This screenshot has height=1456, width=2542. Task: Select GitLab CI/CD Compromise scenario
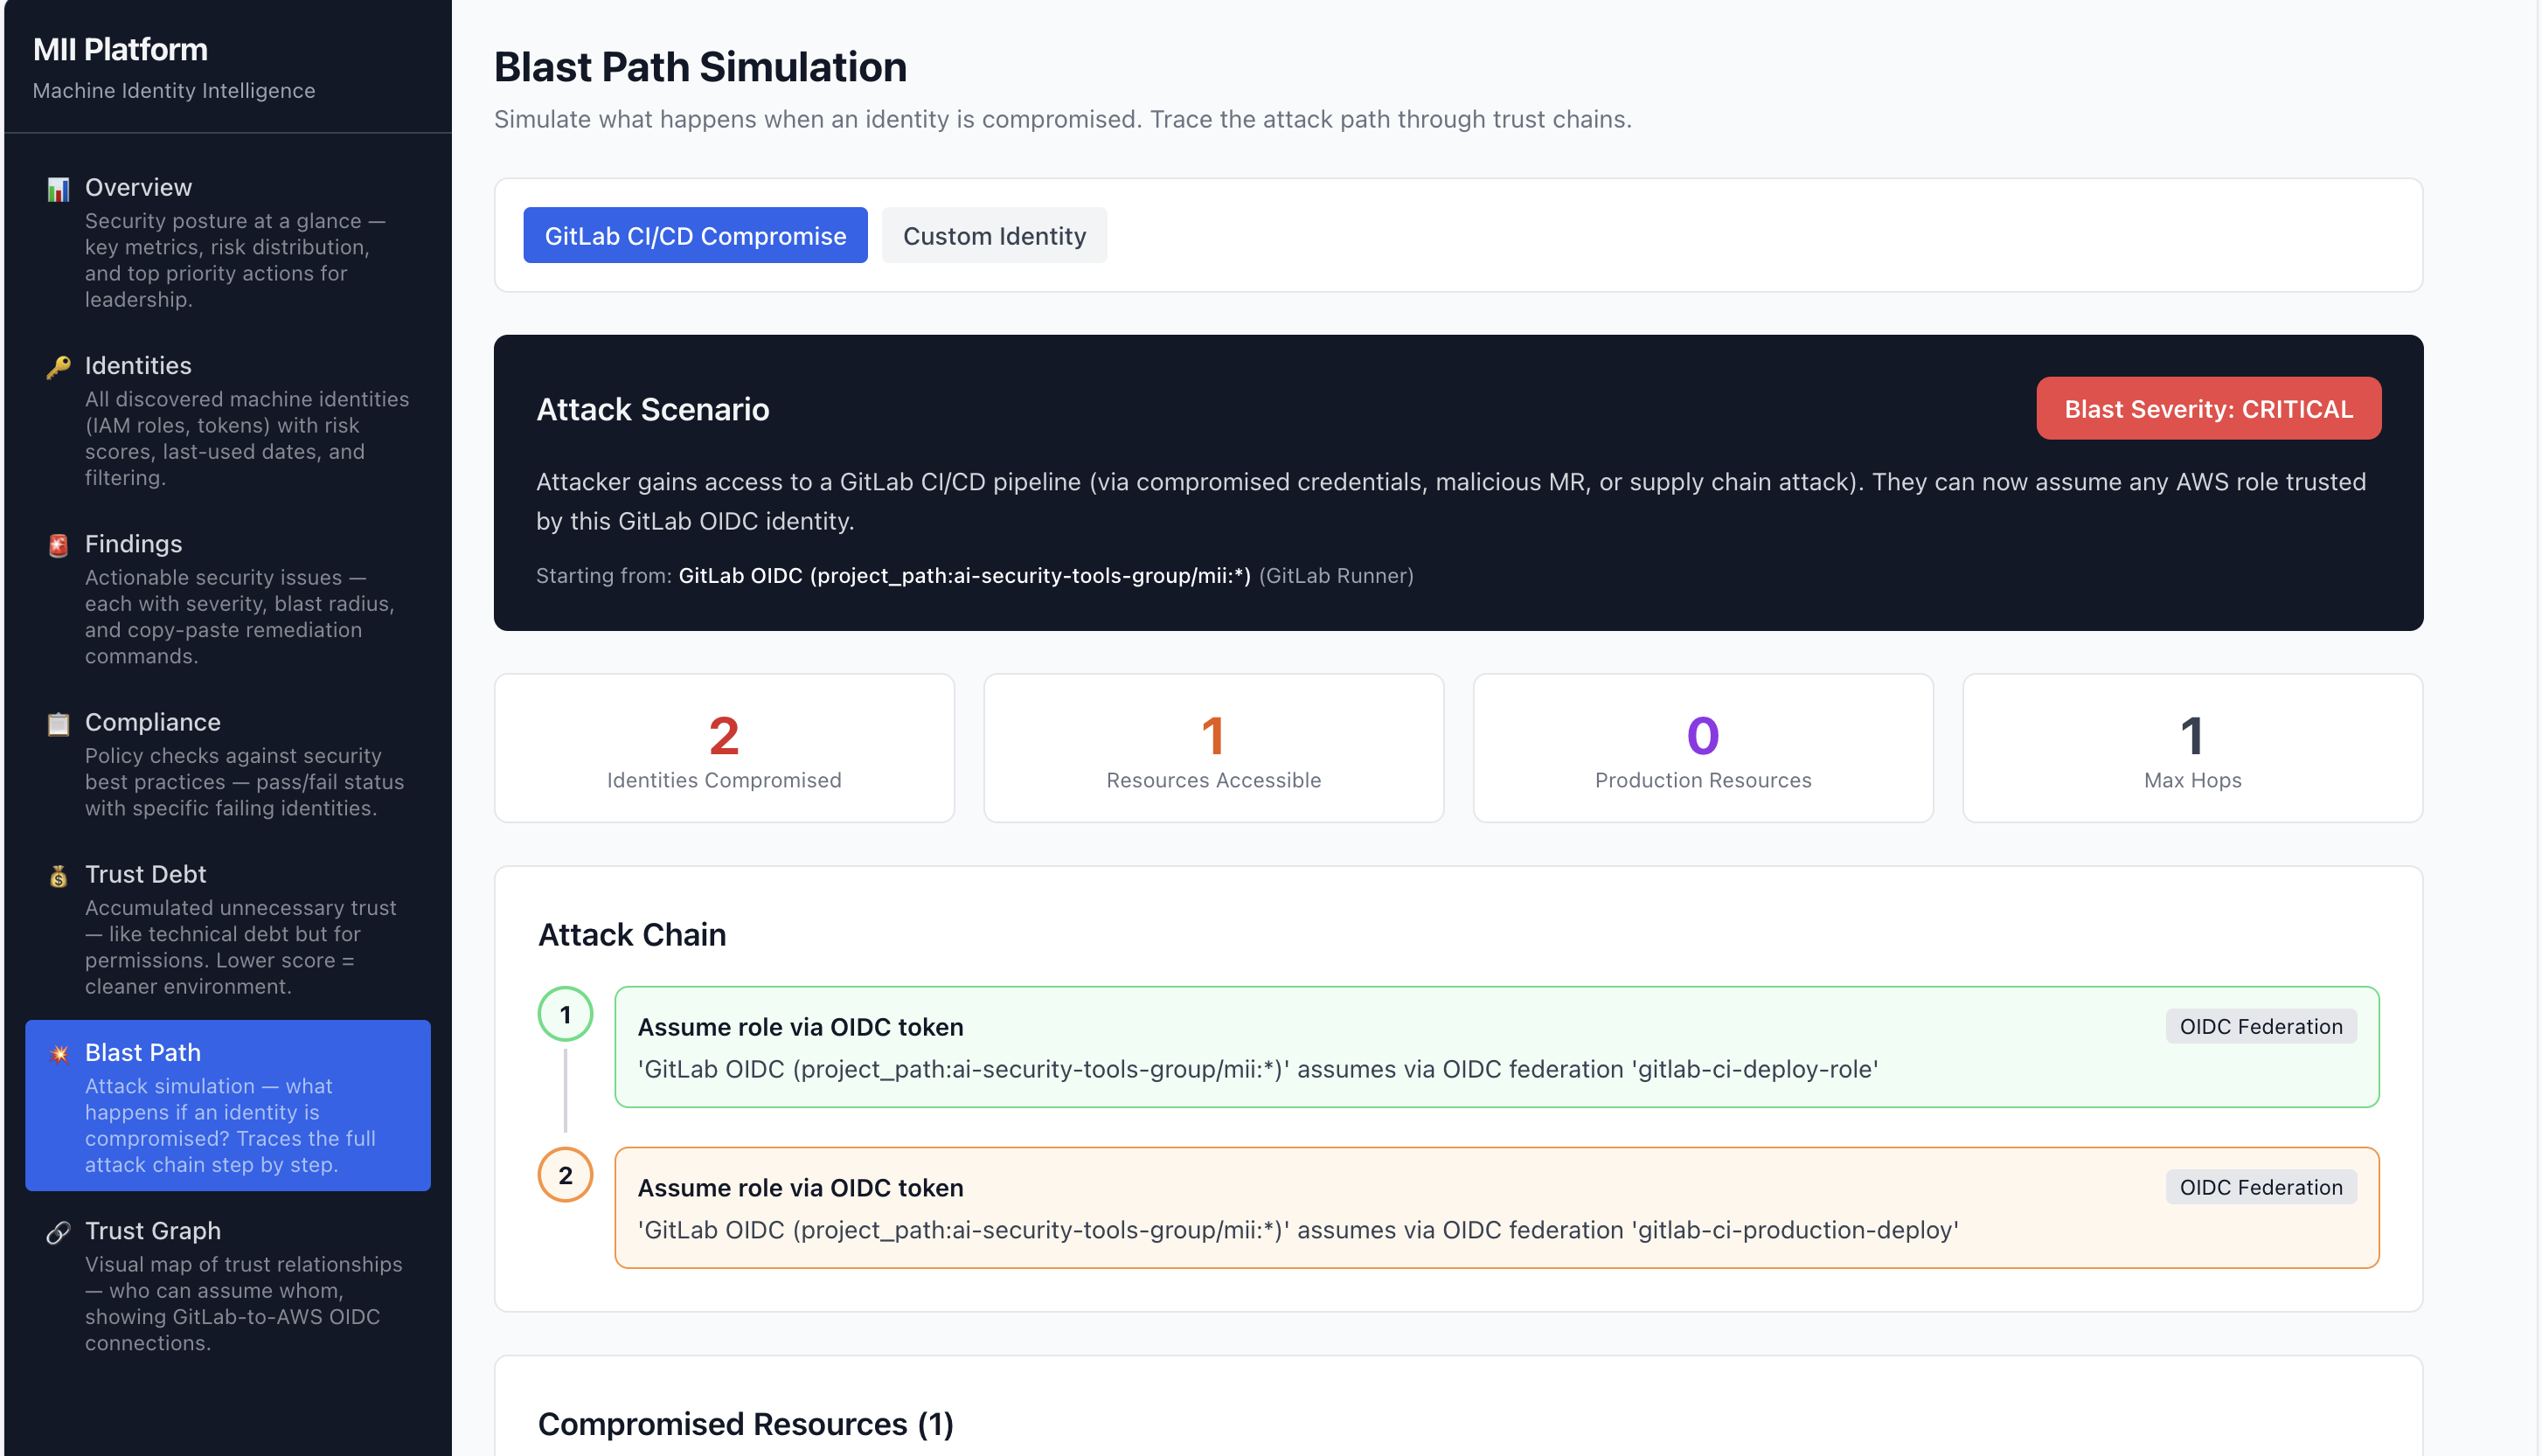point(695,236)
